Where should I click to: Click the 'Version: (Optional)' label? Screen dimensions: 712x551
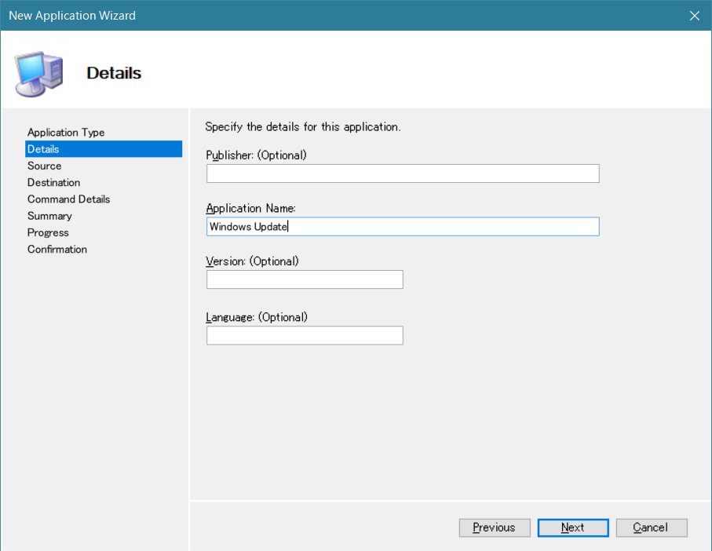(252, 261)
